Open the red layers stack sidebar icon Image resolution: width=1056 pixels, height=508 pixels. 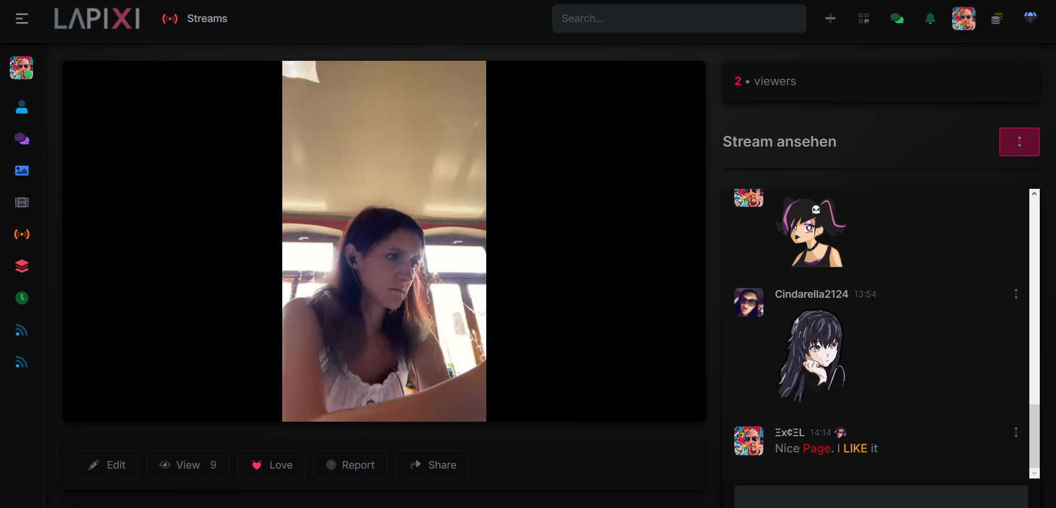tap(22, 266)
